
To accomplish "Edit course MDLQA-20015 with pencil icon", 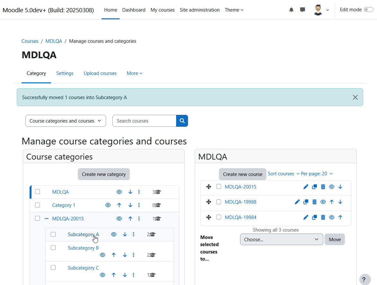I will (x=306, y=187).
